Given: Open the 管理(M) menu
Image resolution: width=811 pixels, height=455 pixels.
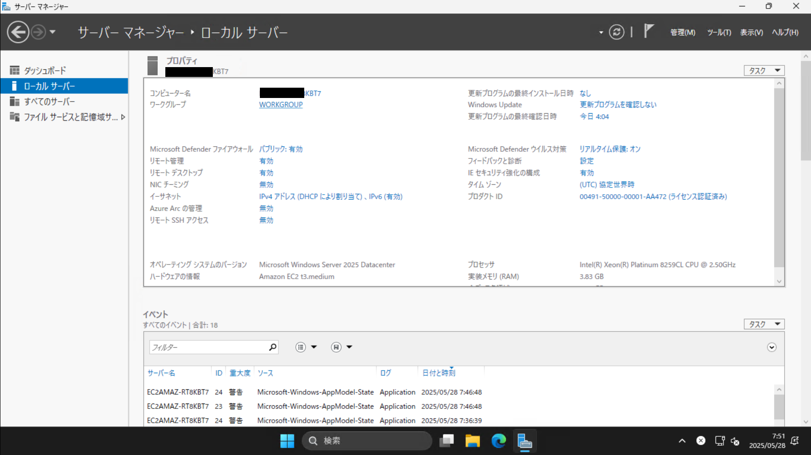Looking at the screenshot, I should pos(682,32).
